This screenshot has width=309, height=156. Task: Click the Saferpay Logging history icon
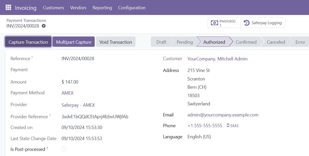[246, 23]
